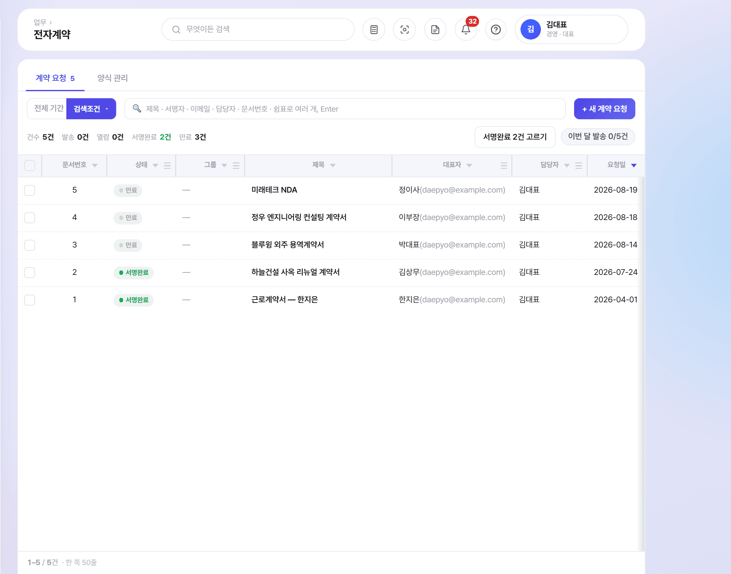Open 그룹 column menu lines icon

[236, 166]
